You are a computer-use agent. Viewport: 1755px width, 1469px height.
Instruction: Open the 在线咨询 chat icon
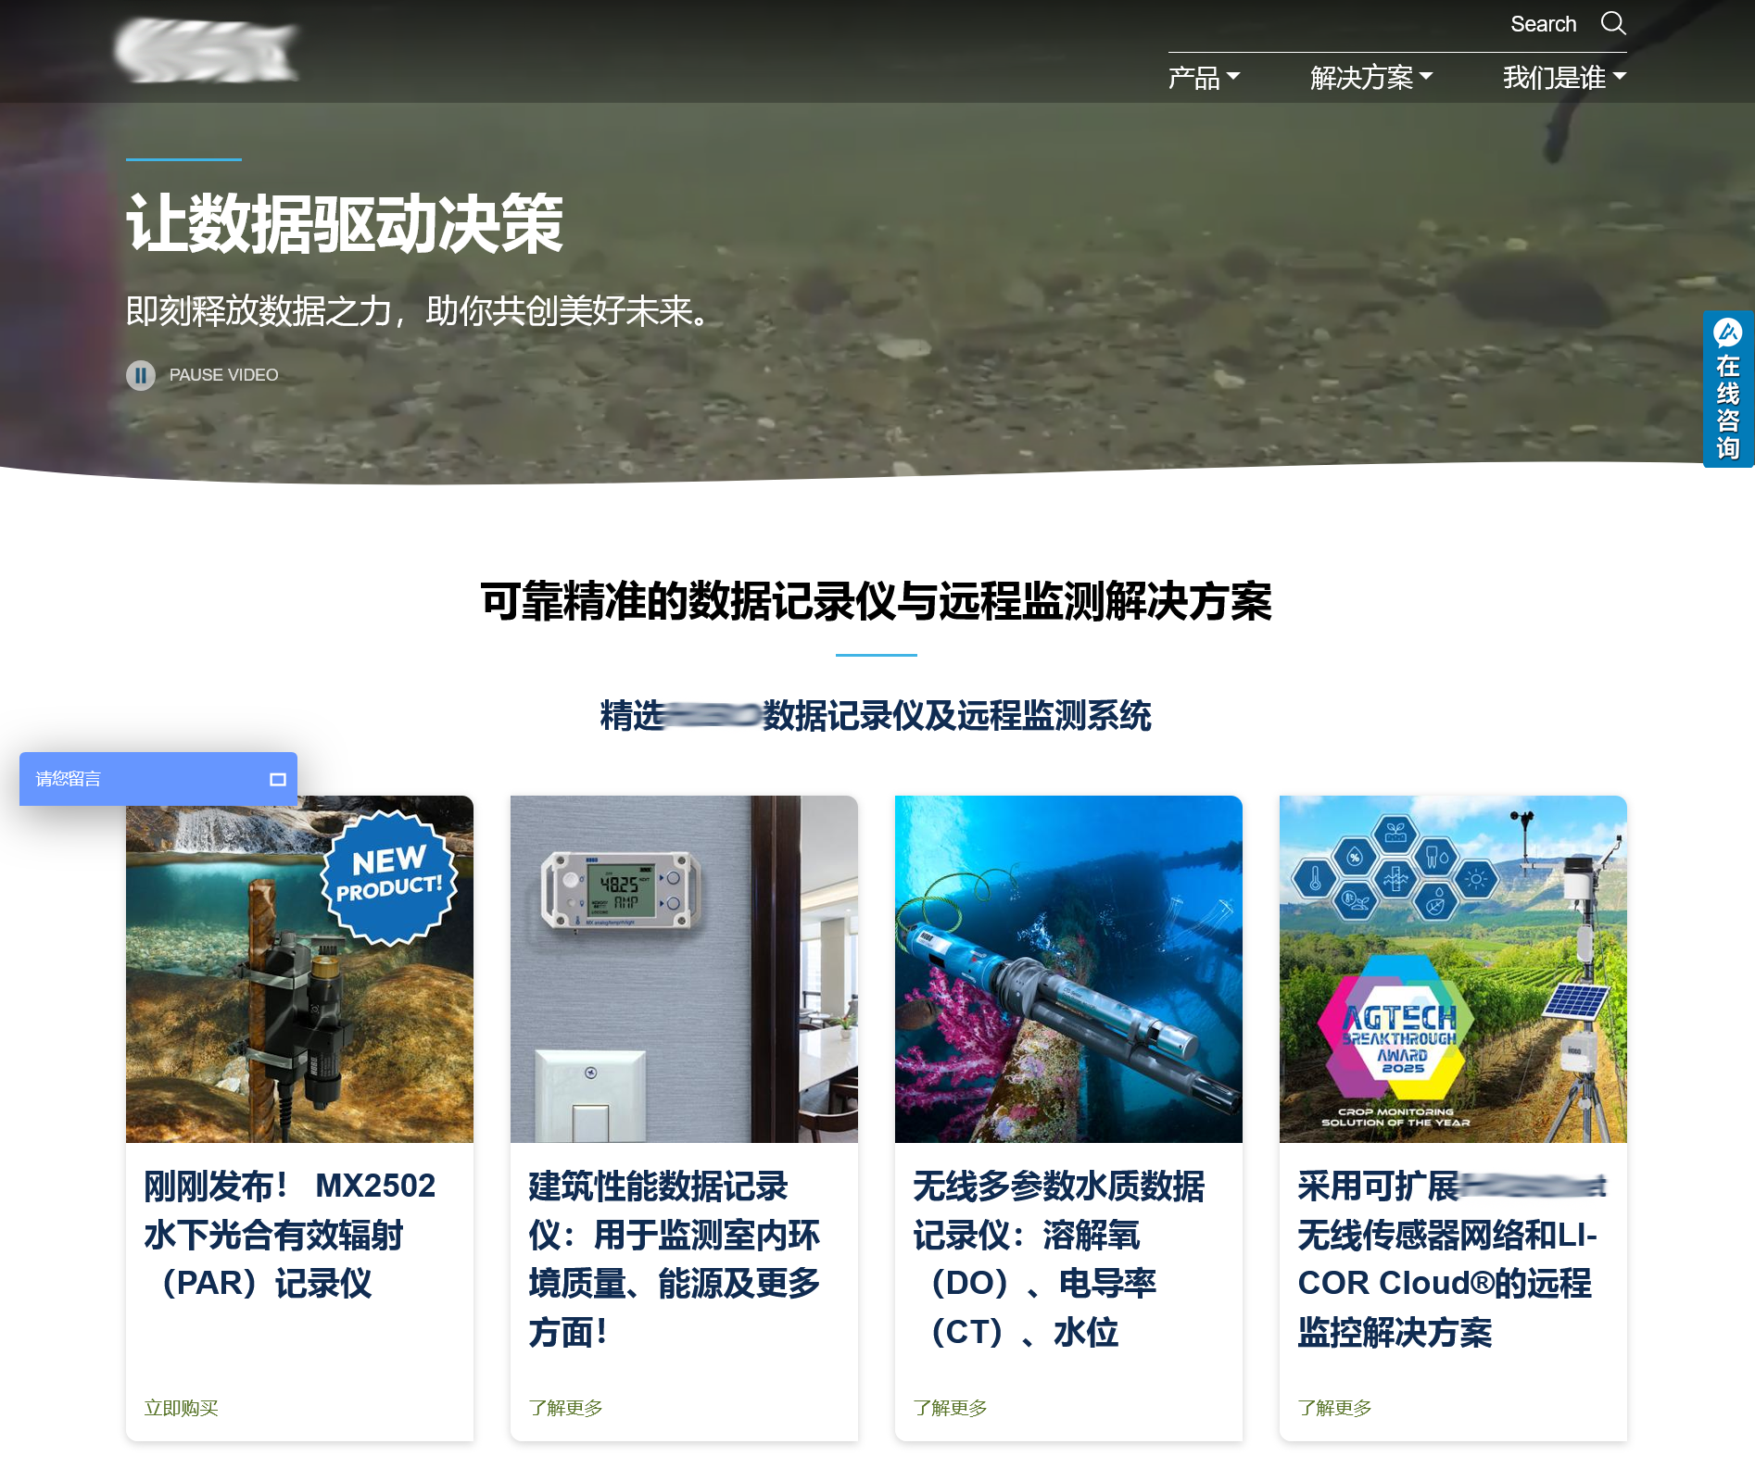coord(1728,389)
